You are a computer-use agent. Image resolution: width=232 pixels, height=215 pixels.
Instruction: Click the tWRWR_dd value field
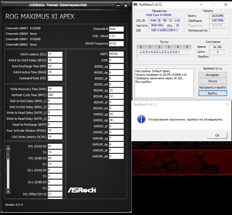tap(116, 156)
